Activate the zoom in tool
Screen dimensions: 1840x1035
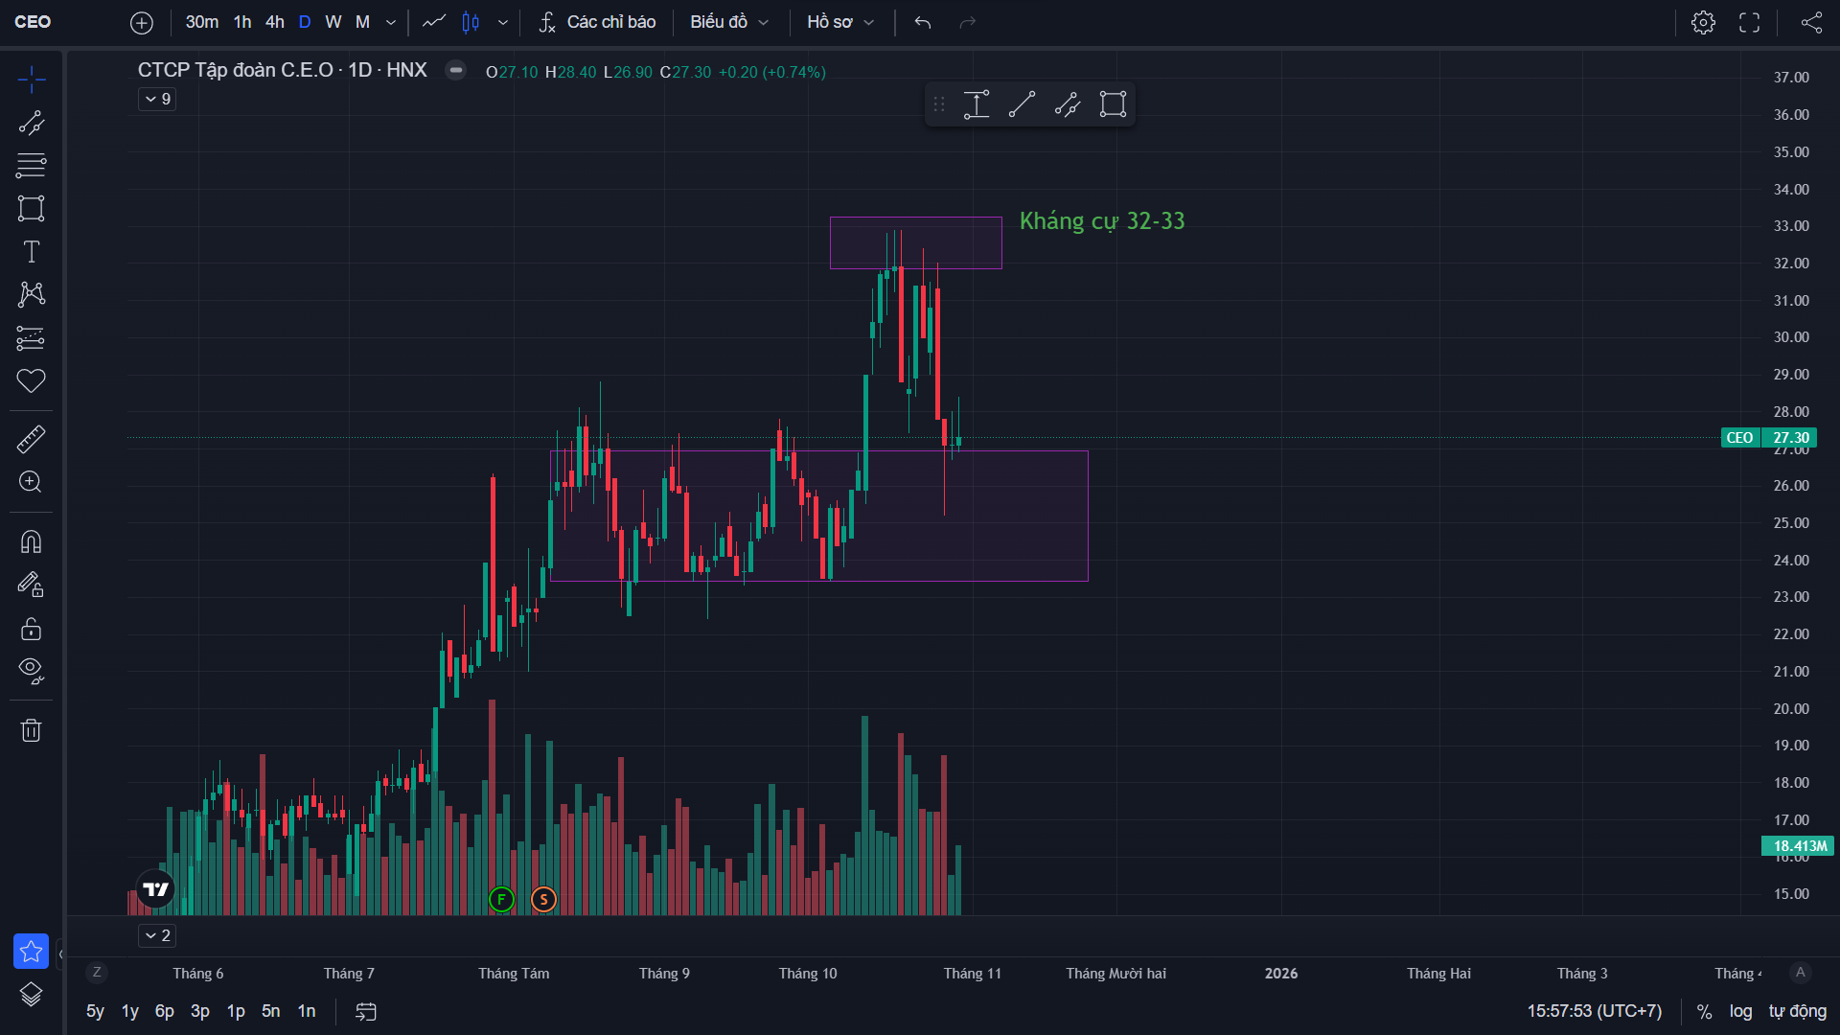point(31,482)
